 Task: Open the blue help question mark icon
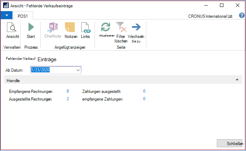pyautogui.click(x=241, y=15)
